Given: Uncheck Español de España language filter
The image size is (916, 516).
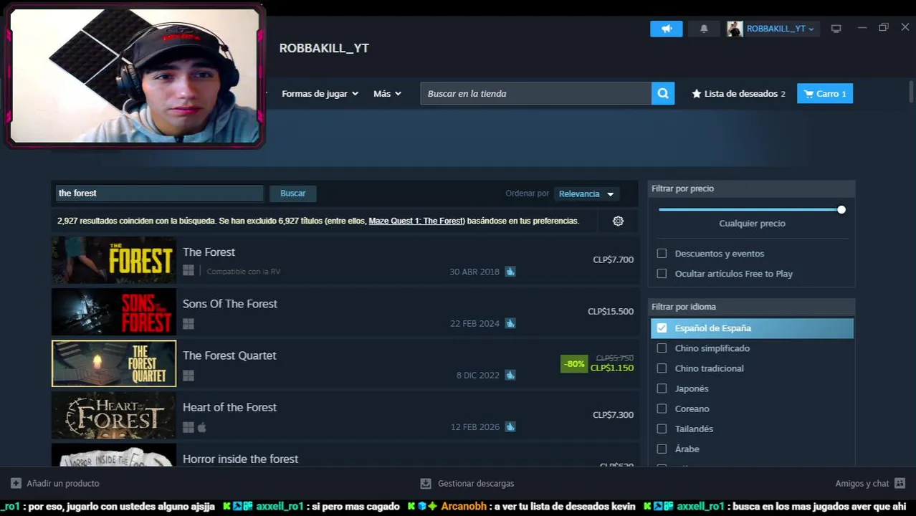Looking at the screenshot, I should click(662, 328).
